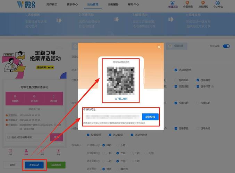The width and height of the screenshot is (235, 173).
Task: Click the 投票开始 date line in preview
Action: [23, 115]
